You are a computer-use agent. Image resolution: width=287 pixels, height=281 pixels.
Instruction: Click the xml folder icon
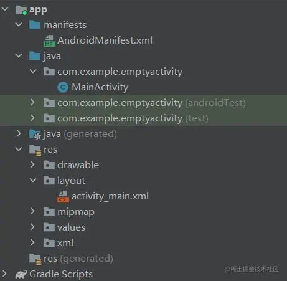coord(49,243)
